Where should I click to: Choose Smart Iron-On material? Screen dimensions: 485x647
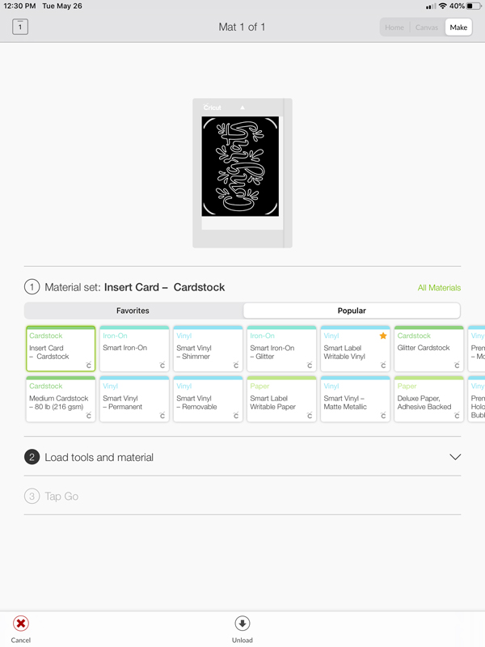coord(134,349)
